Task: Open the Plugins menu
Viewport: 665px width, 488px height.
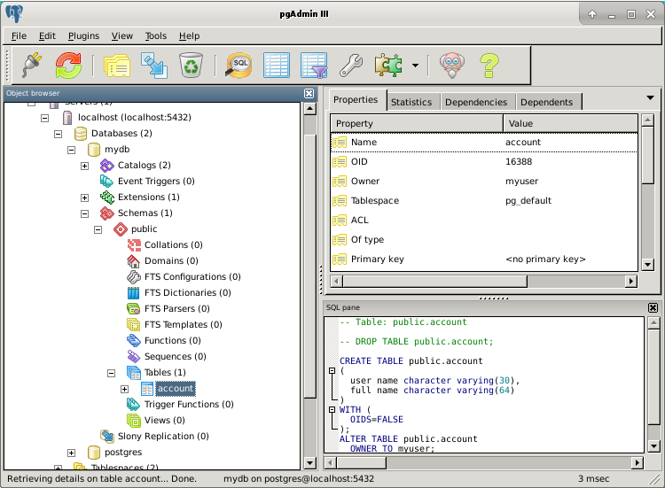Action: click(x=83, y=36)
